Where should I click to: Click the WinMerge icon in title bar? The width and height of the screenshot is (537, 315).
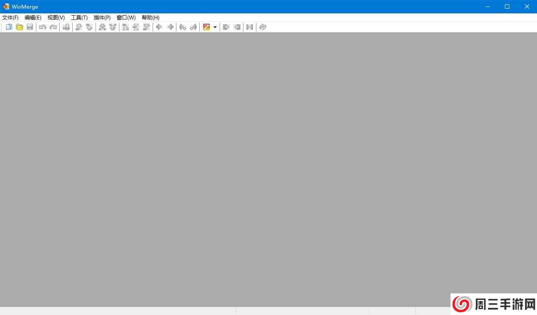(x=6, y=6)
